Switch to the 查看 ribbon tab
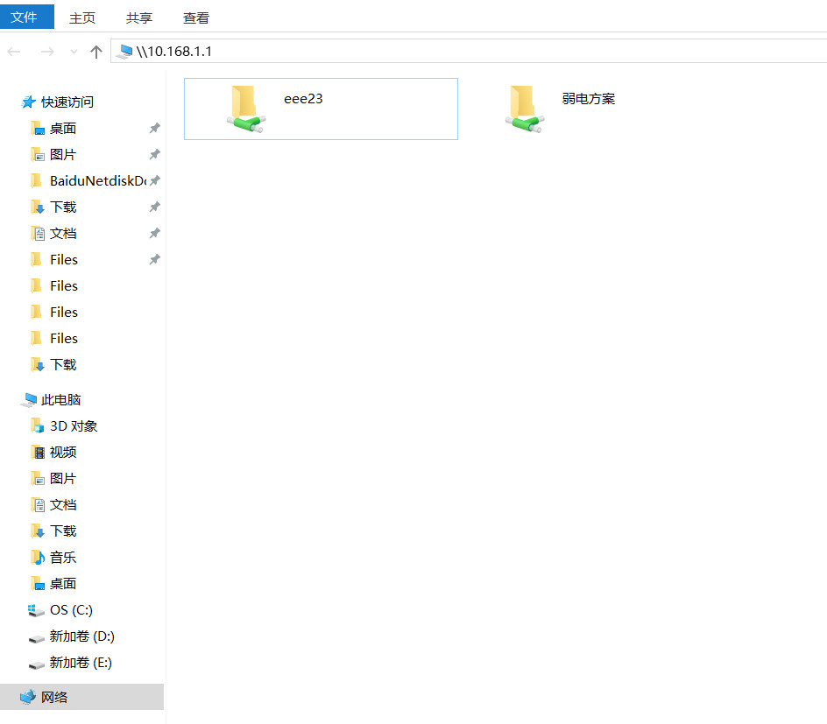The height and width of the screenshot is (724, 827). (x=196, y=18)
